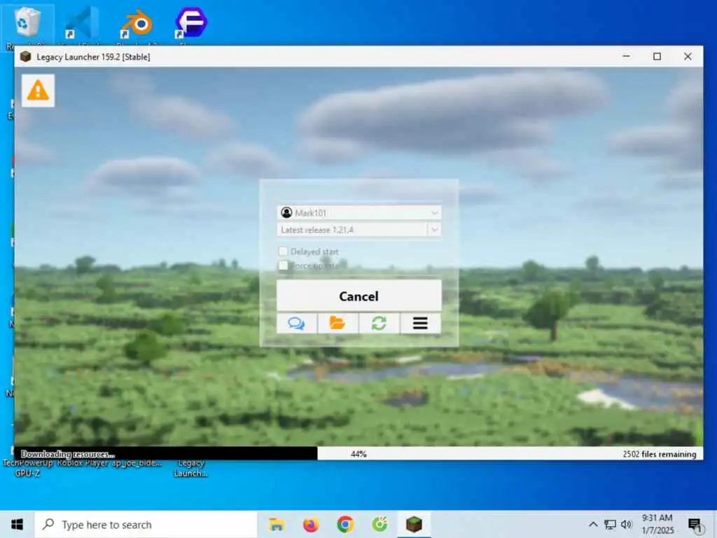Screen dimensions: 717x538
Task: Click the Legacy Launcher title bar icon
Action: point(26,57)
